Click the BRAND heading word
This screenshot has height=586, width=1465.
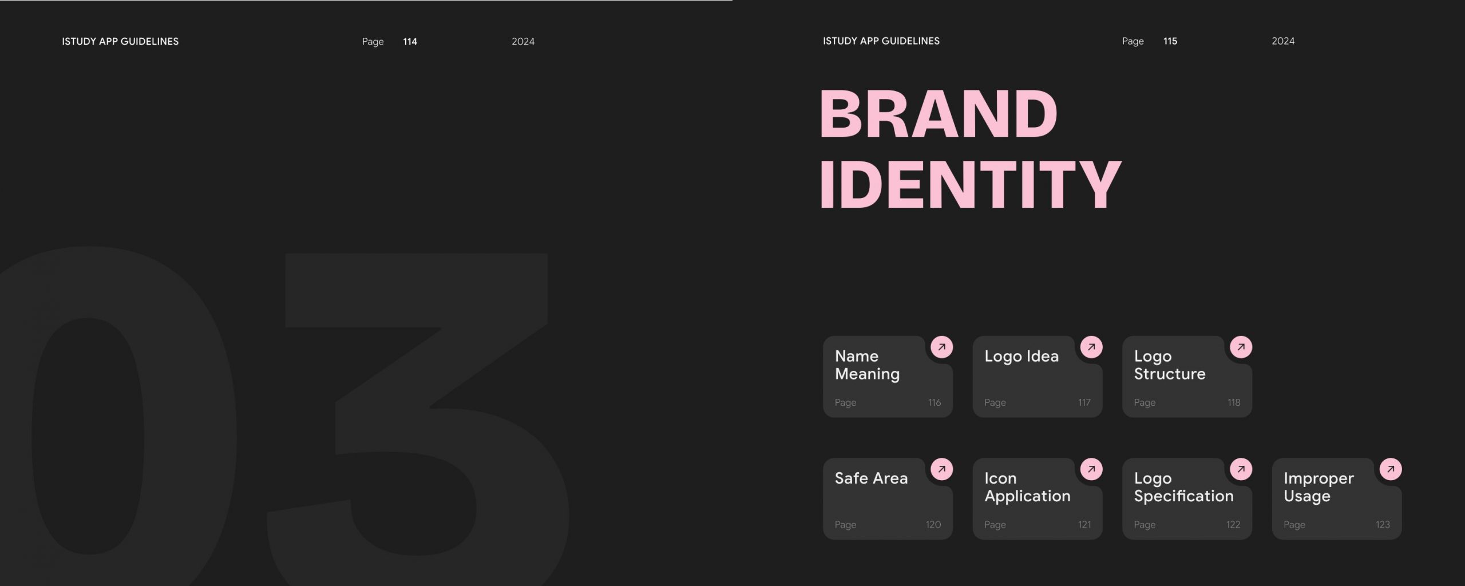coord(939,114)
